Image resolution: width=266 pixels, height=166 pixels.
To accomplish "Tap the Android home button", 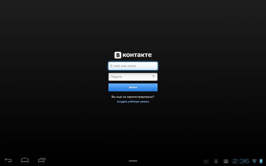I will click(25, 161).
